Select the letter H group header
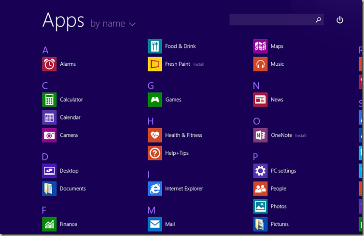The width and height of the screenshot is (364, 236). (151, 121)
